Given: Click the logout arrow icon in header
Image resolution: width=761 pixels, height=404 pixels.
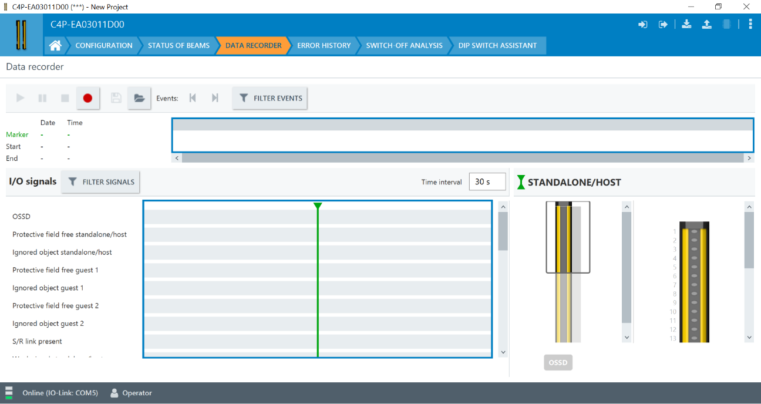Looking at the screenshot, I should [664, 25].
